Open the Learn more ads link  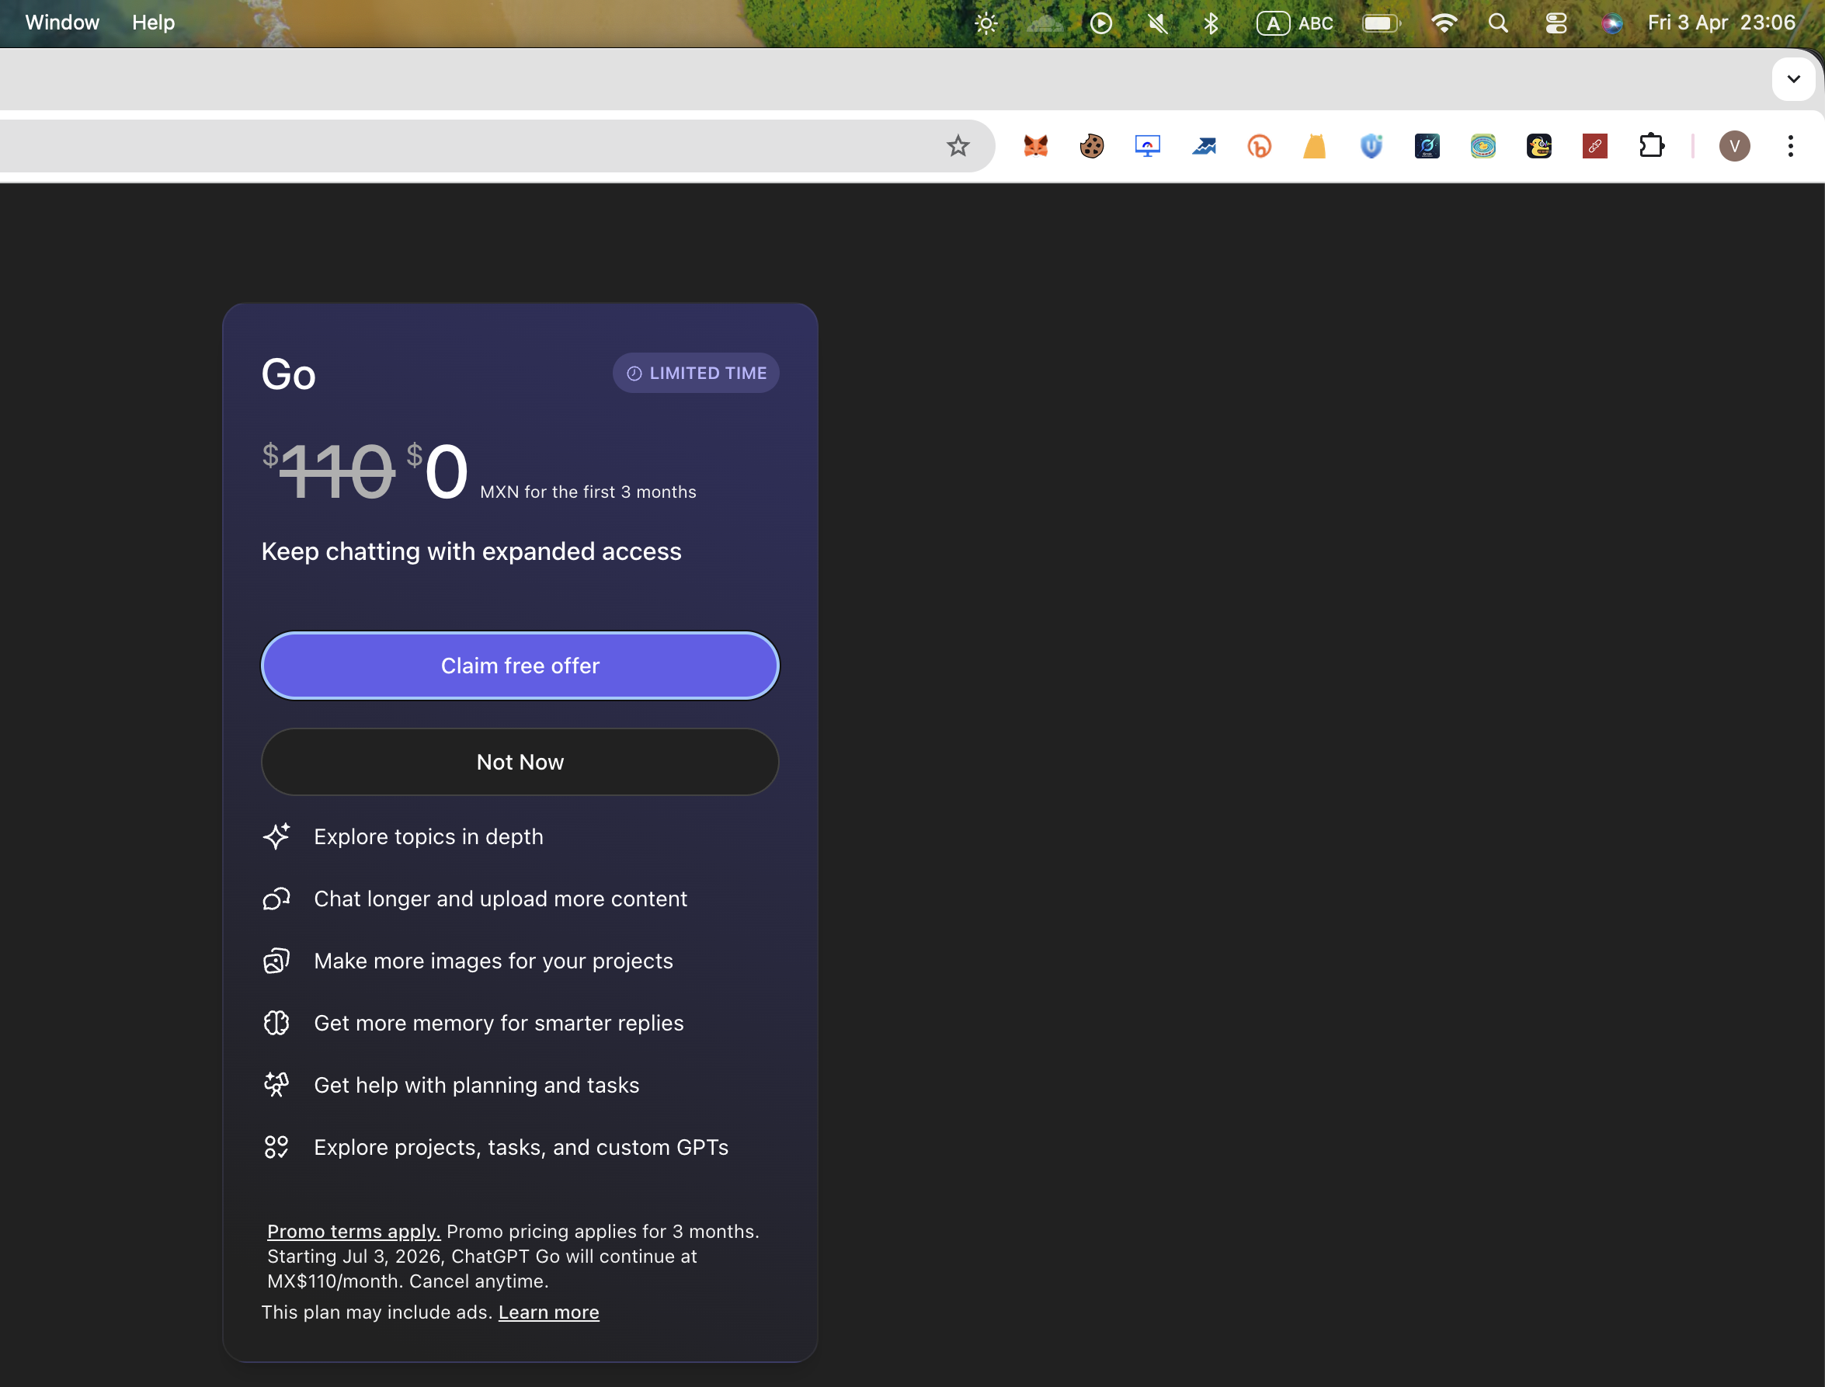point(549,1312)
